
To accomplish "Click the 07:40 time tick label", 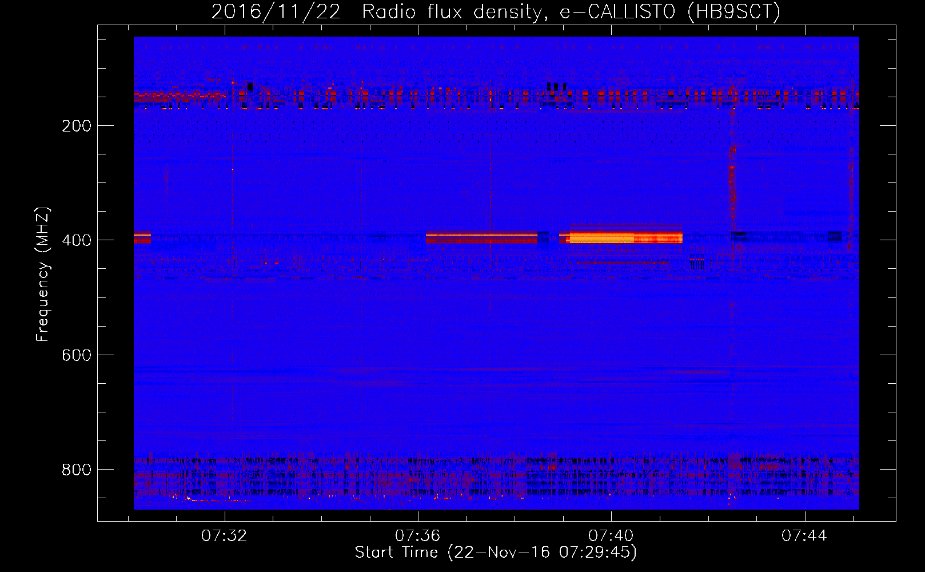I will pyautogui.click(x=611, y=535).
